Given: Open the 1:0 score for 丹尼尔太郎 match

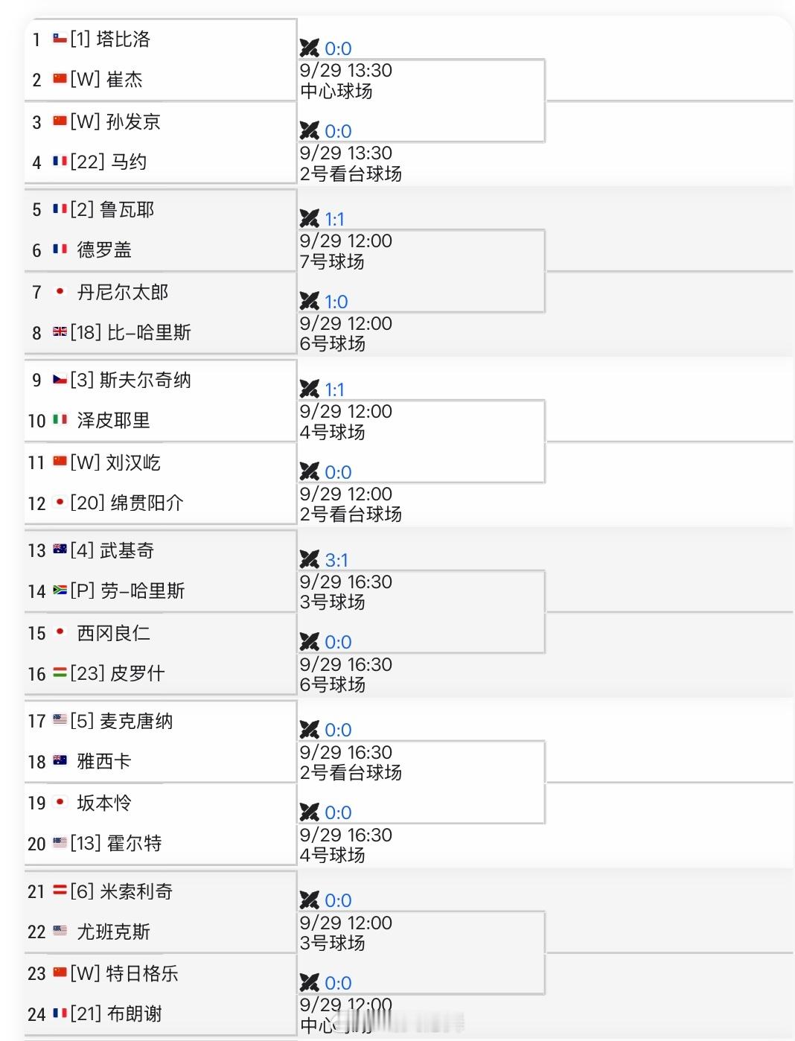Looking at the screenshot, I should coord(336,302).
